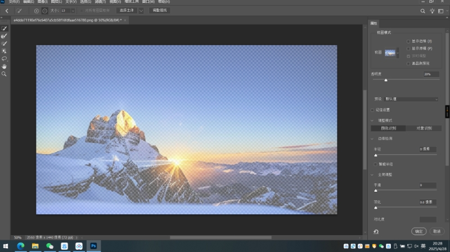Screen dimensions: 450x252
Task: Open the 视图 thumbnail dropdown arrow
Action: (x=398, y=53)
